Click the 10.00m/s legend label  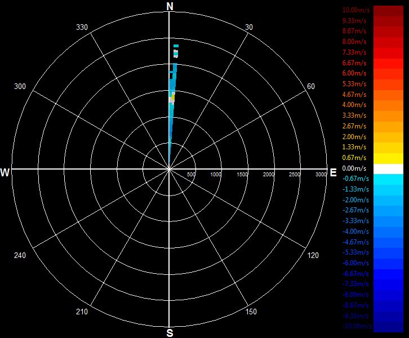tap(356, 10)
